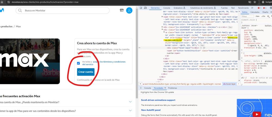Screen dimensions: 272x117
Task: Open the Fuentes tab in DevTools
Action: tap(224, 8)
